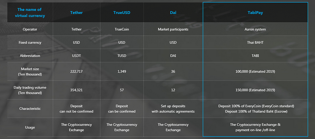315x139 pixels.
Task: Click the Tether column header
Action: click(x=76, y=13)
